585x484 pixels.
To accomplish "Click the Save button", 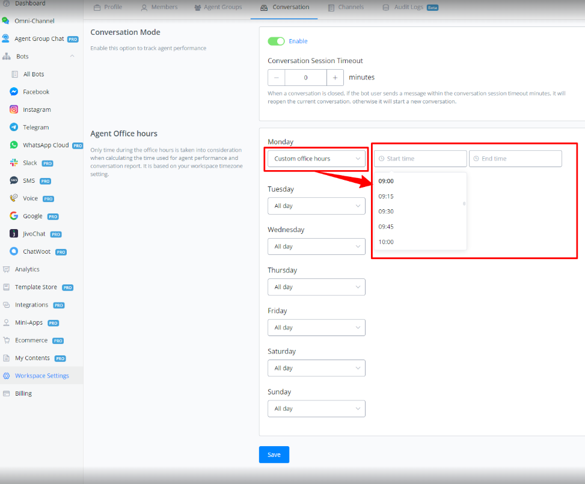I will 274,455.
